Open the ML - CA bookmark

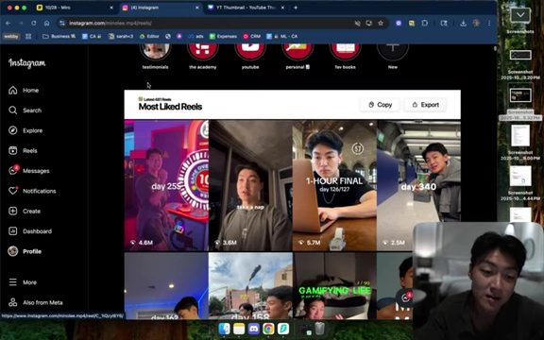pyautogui.click(x=282, y=36)
